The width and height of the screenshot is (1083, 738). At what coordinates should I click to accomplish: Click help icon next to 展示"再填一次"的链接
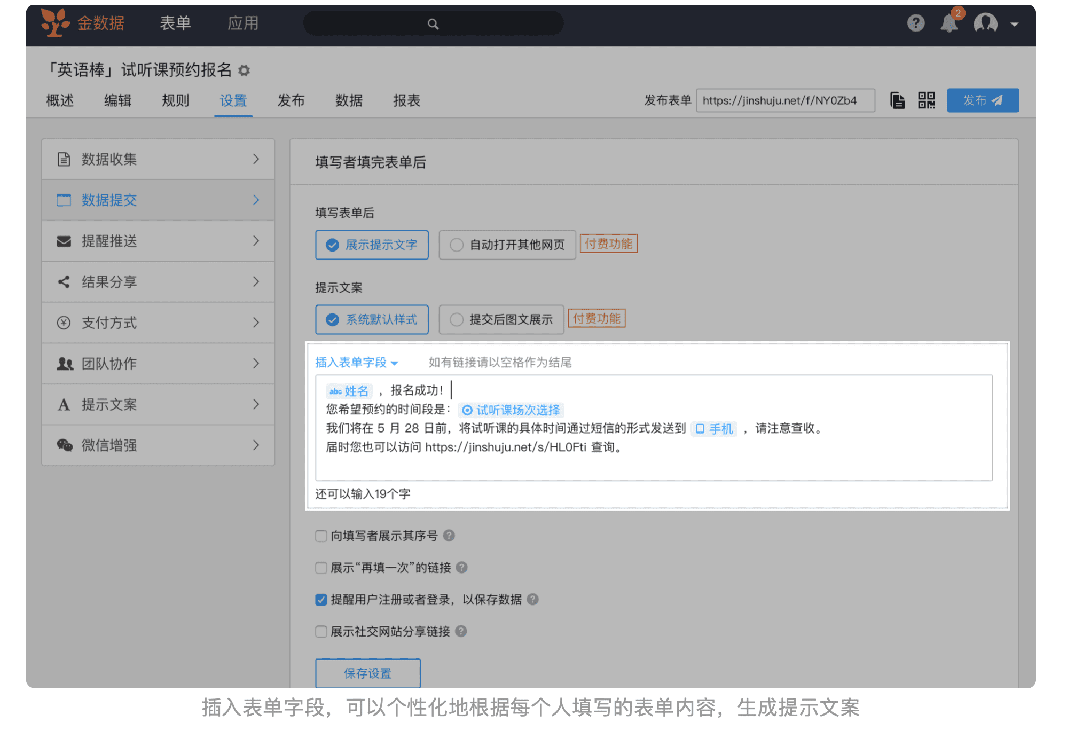tap(462, 568)
